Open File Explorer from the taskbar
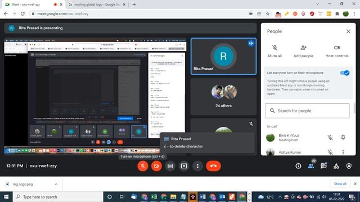 [173, 197]
